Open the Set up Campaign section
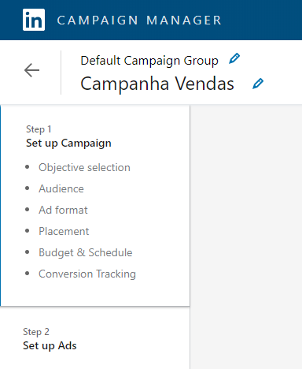 (68, 143)
